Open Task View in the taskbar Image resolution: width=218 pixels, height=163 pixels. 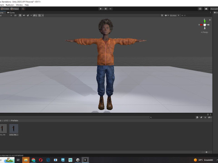[18, 160]
